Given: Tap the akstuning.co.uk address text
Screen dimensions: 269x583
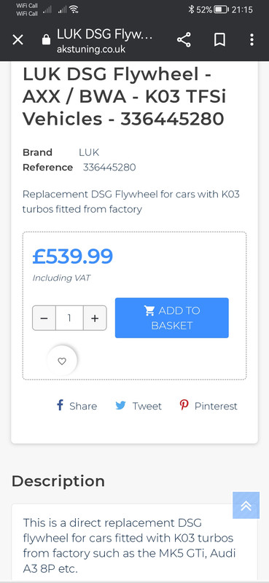Looking at the screenshot, I should click(x=91, y=50).
